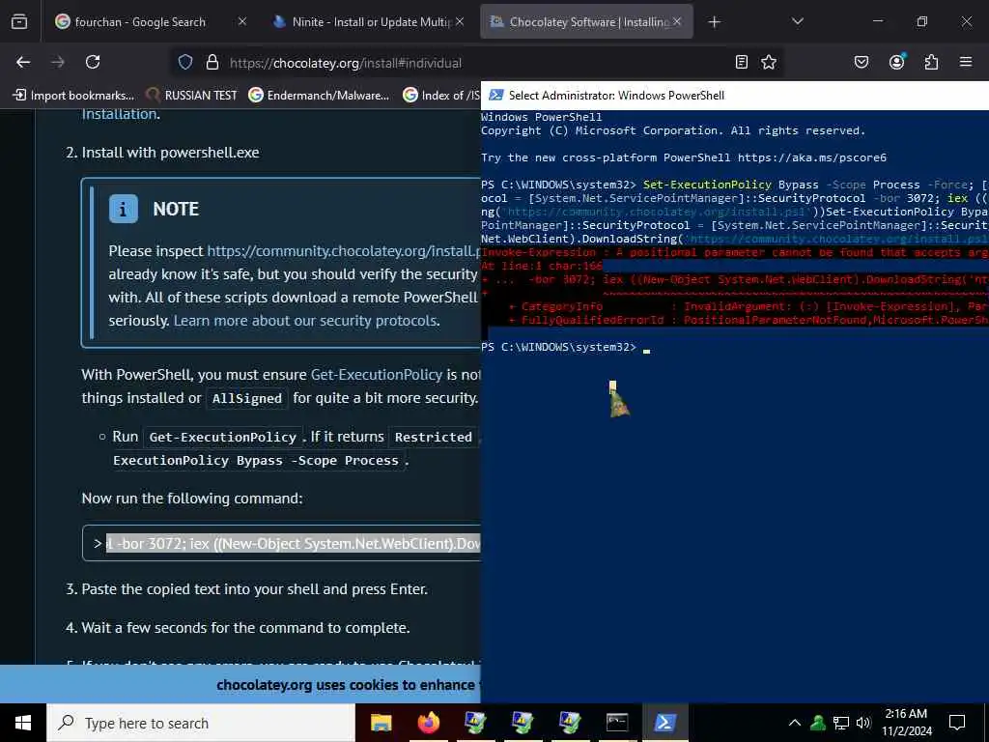Click the green user tray icon
989x742 pixels.
click(x=818, y=723)
